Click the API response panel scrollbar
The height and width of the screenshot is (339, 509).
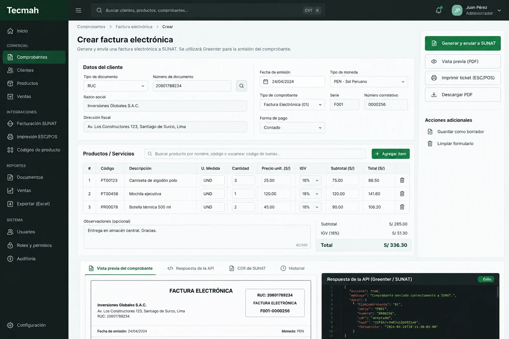tap(497, 292)
